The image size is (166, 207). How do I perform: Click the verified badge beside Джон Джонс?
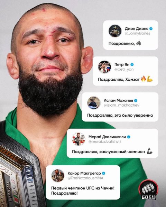tap(151, 29)
